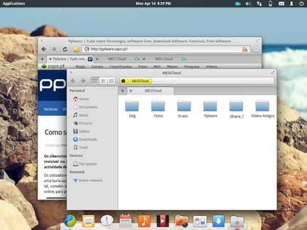Click the MEOCloud breadcrumb in the path bar

click(x=140, y=81)
